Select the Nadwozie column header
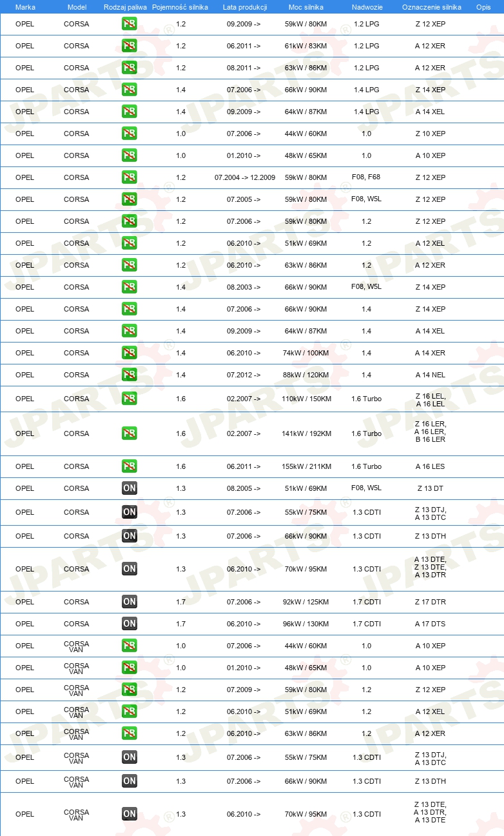The image size is (504, 836). point(367,6)
